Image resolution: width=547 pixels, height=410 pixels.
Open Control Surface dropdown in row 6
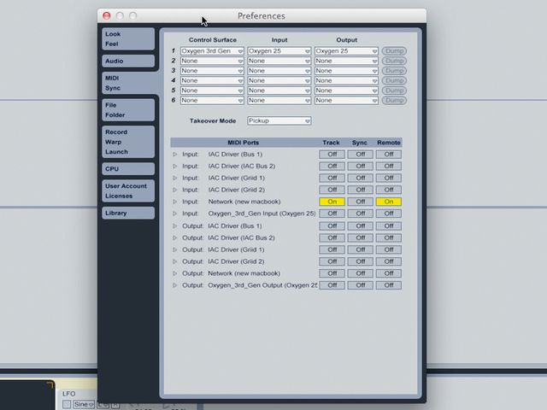click(x=212, y=101)
